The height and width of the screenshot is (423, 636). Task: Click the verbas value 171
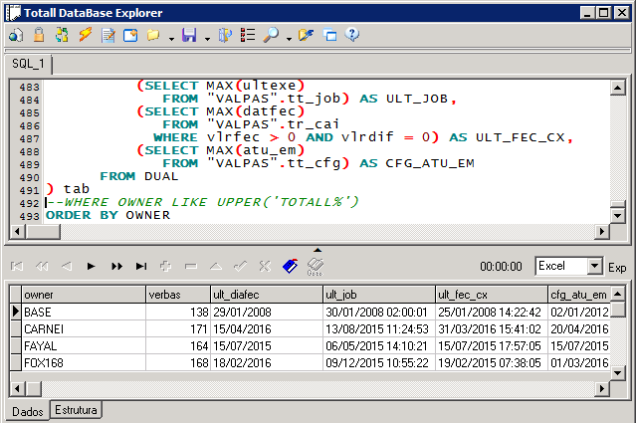[x=178, y=328]
